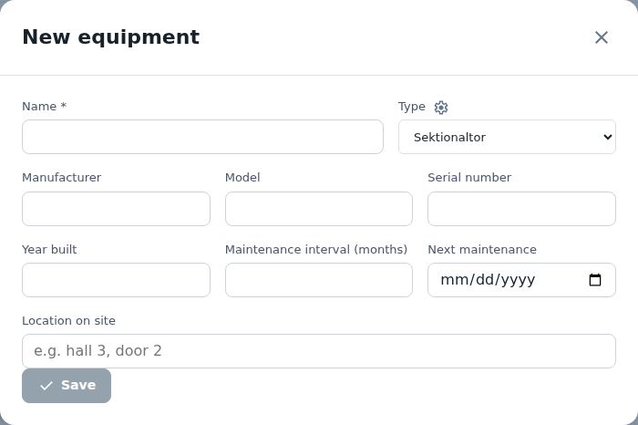Save the new equipment entry
Image resolution: width=638 pixels, height=425 pixels.
pos(67,386)
